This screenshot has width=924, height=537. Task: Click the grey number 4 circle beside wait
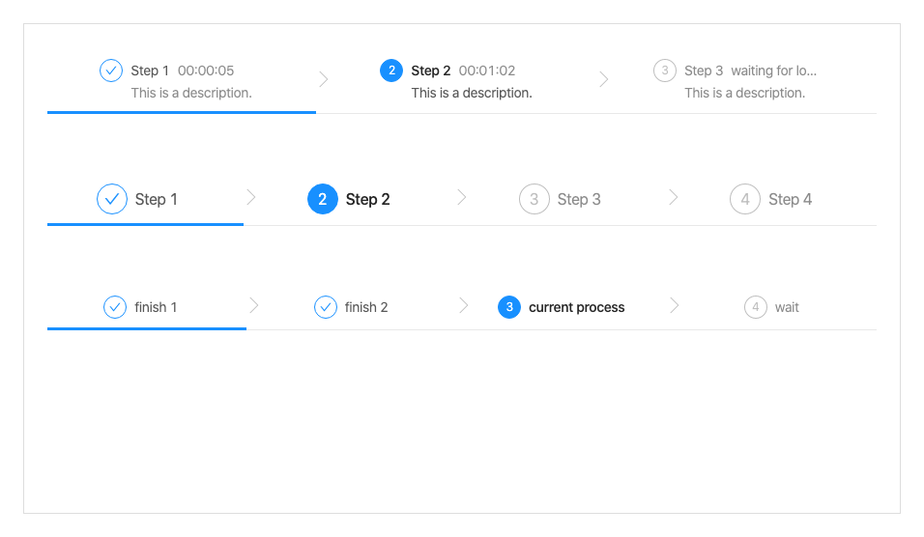(756, 307)
